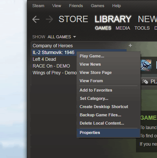Select Wings of Prey - Demo
Screen dimensions: 157x158
click(x=54, y=73)
